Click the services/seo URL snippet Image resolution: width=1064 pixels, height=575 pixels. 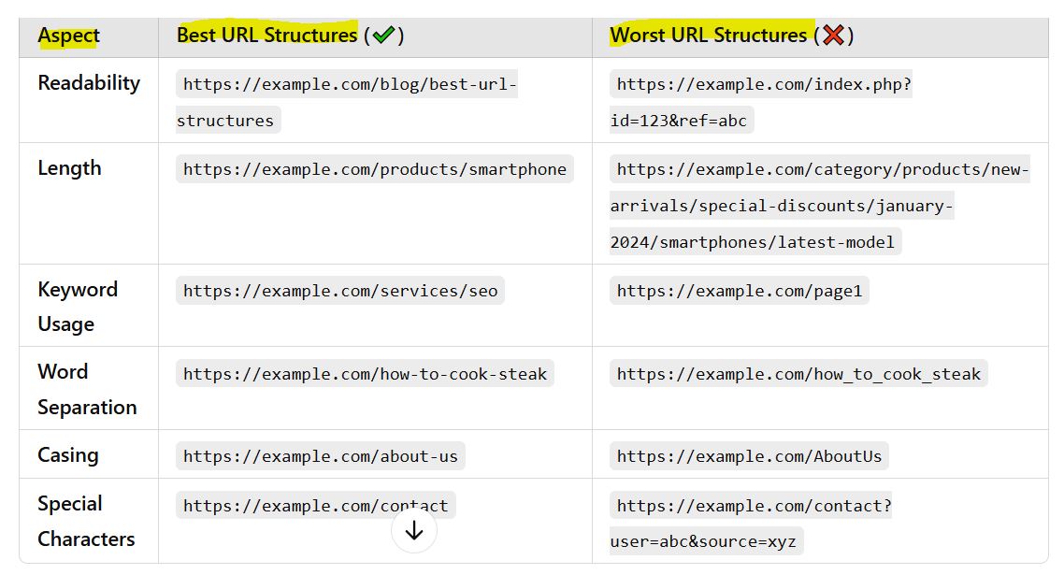pyautogui.click(x=340, y=291)
